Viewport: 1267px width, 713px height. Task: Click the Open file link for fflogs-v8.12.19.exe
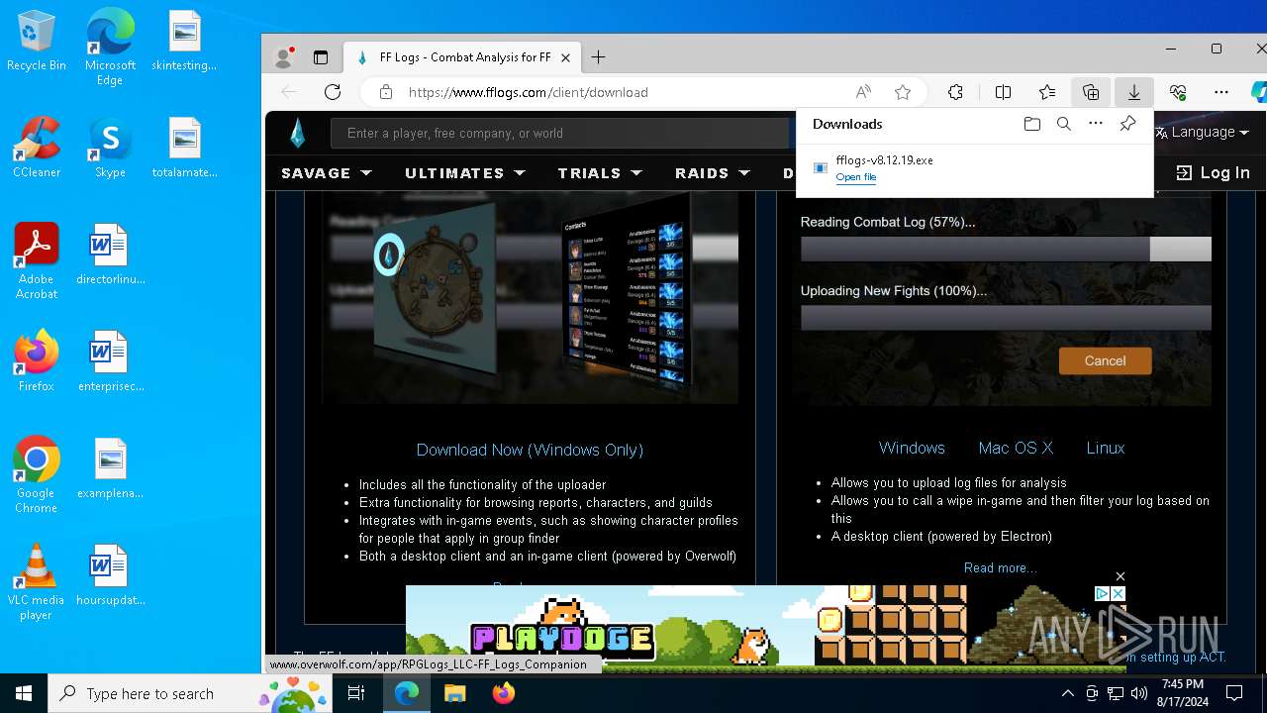tap(855, 177)
